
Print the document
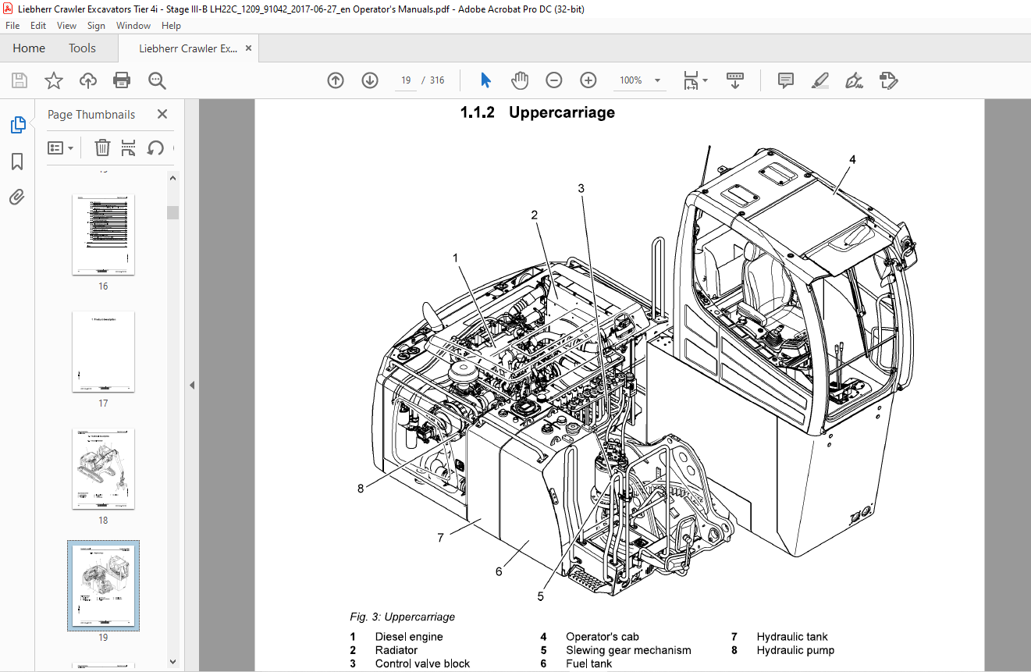pos(122,80)
